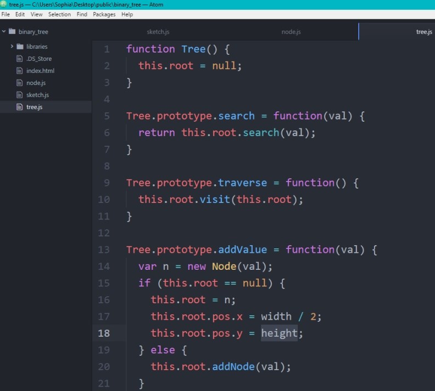Click line number 13 in the gutter

(104, 250)
